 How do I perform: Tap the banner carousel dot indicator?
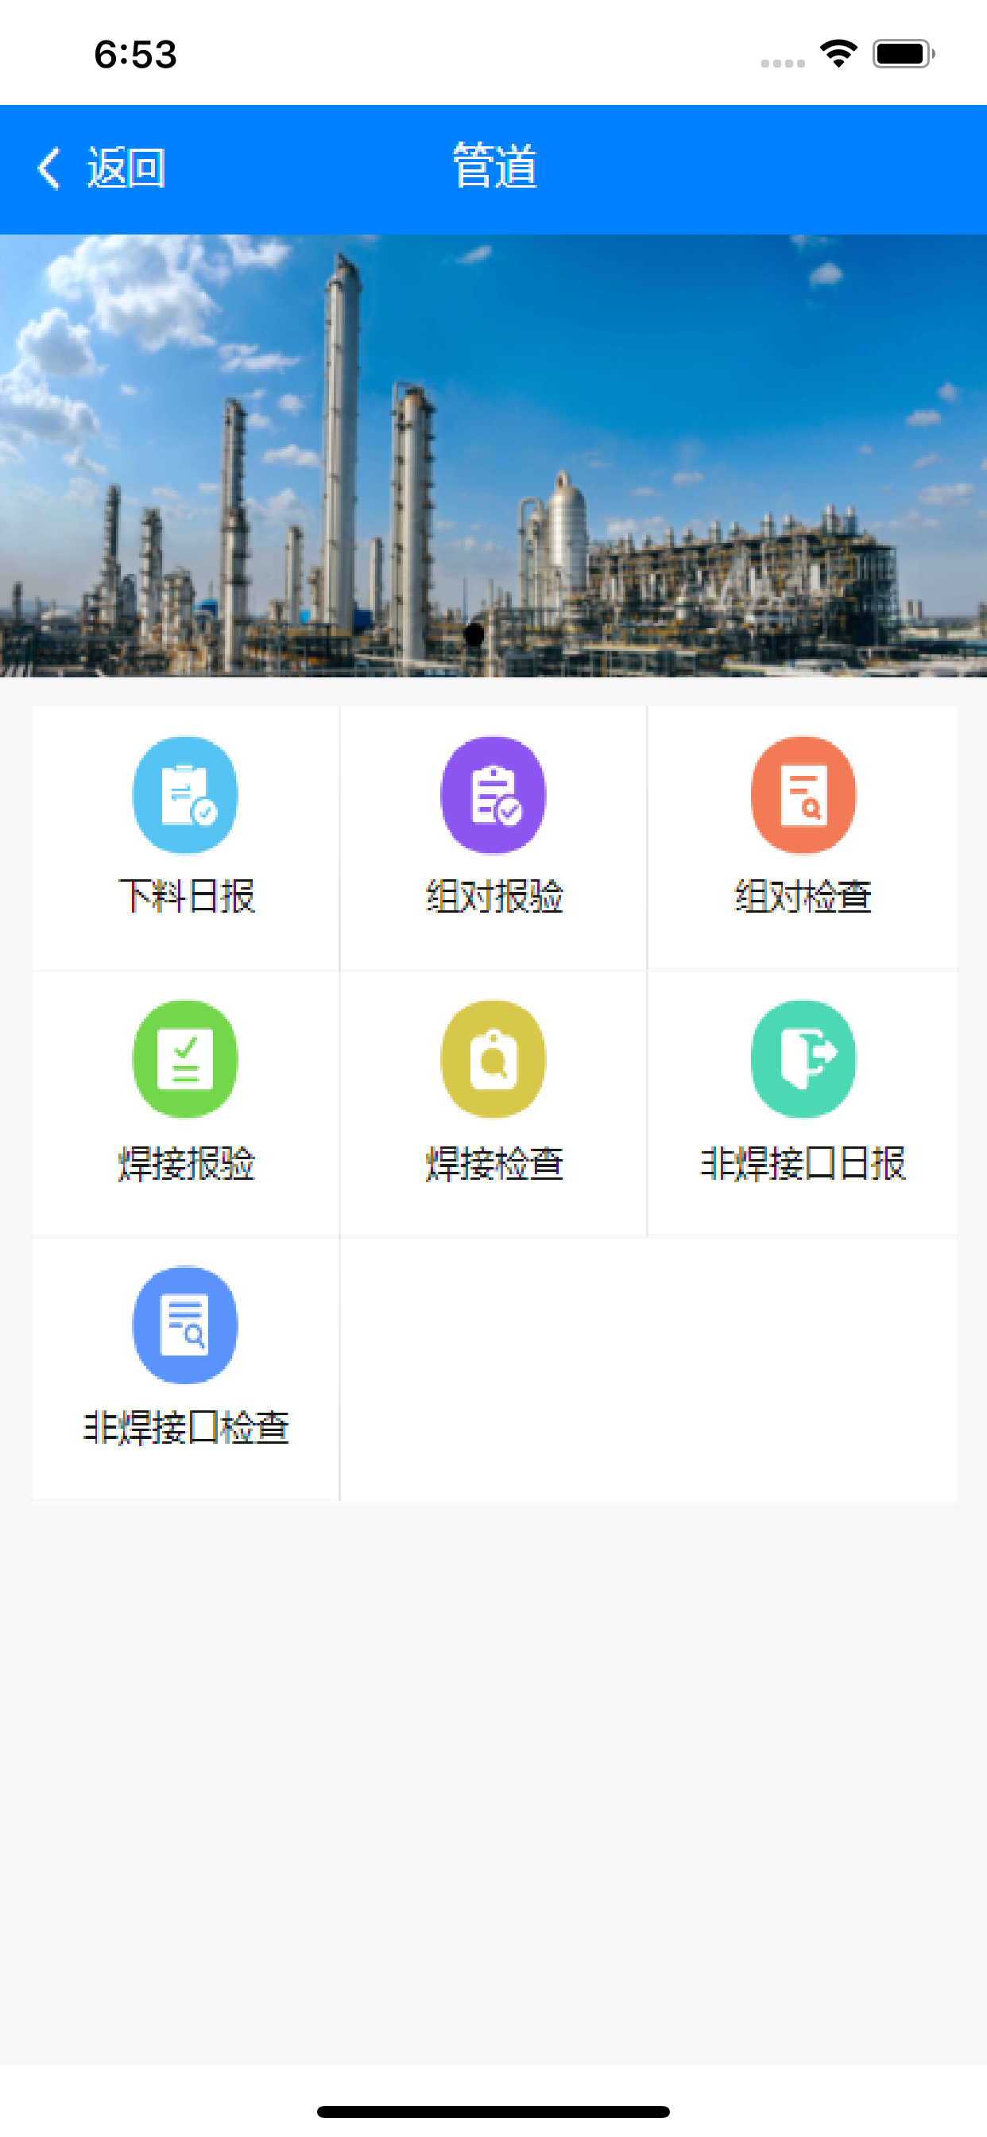(474, 634)
